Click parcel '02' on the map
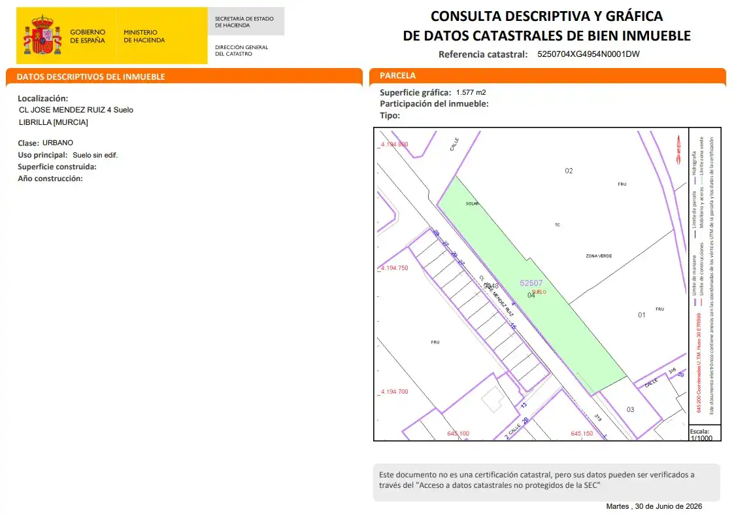 (x=569, y=171)
